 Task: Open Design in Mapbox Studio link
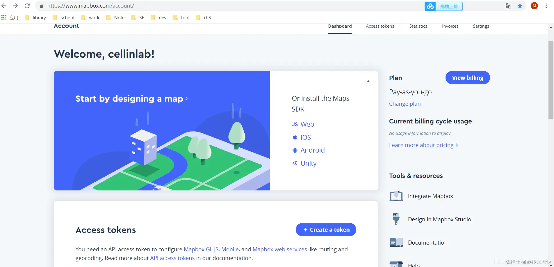439,219
